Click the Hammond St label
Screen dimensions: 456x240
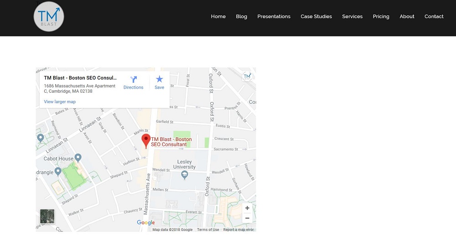(x=221, y=190)
